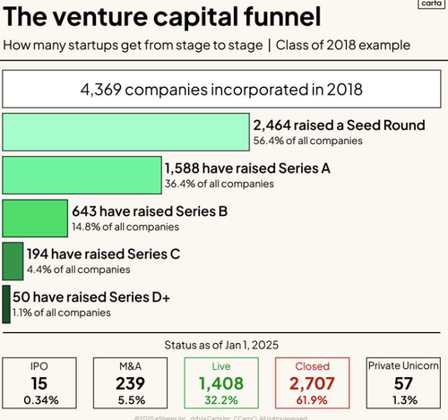Open the Private Unicorn 57 box
Image resolution: width=448 pixels, height=420 pixels.
tap(403, 383)
